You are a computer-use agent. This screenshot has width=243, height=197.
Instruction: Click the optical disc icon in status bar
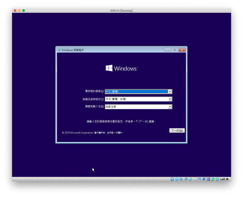pyautogui.click(x=177, y=179)
